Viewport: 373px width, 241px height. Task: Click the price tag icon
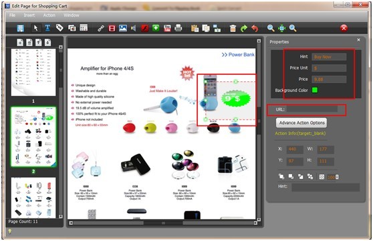[59, 28]
